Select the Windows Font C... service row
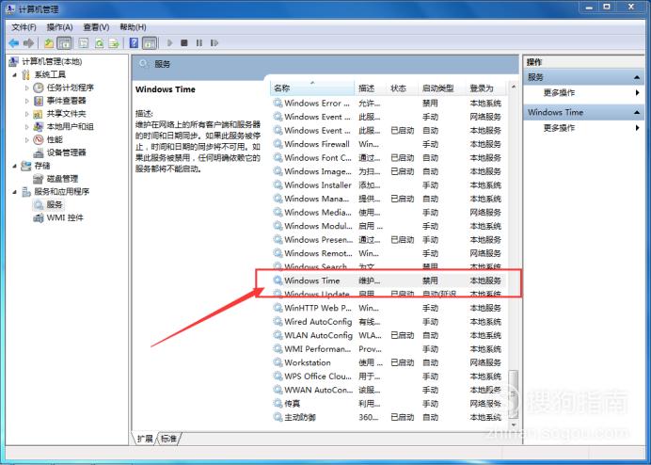The image size is (651, 465). pyautogui.click(x=389, y=158)
